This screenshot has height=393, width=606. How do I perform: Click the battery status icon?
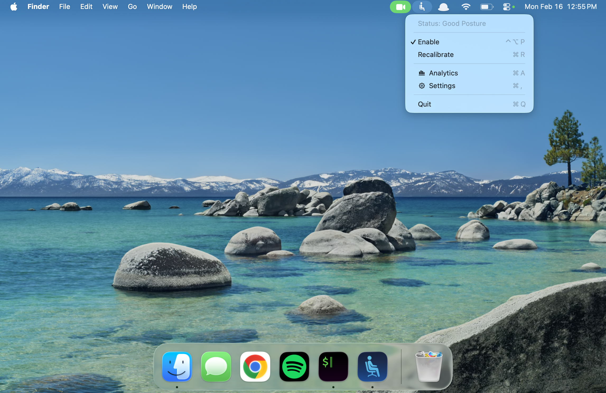click(x=486, y=7)
